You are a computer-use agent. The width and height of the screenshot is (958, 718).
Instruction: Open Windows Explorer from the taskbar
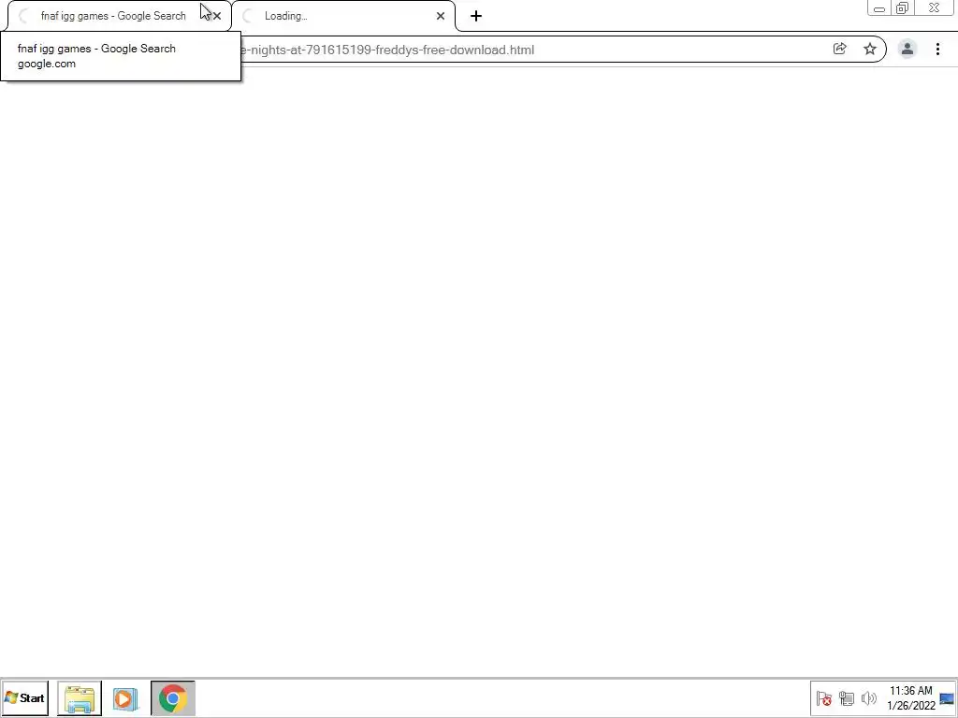tap(80, 697)
